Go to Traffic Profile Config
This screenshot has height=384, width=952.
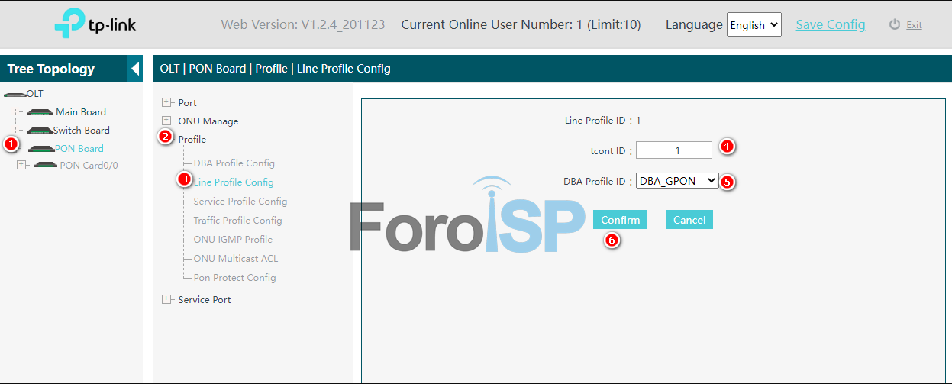click(237, 221)
